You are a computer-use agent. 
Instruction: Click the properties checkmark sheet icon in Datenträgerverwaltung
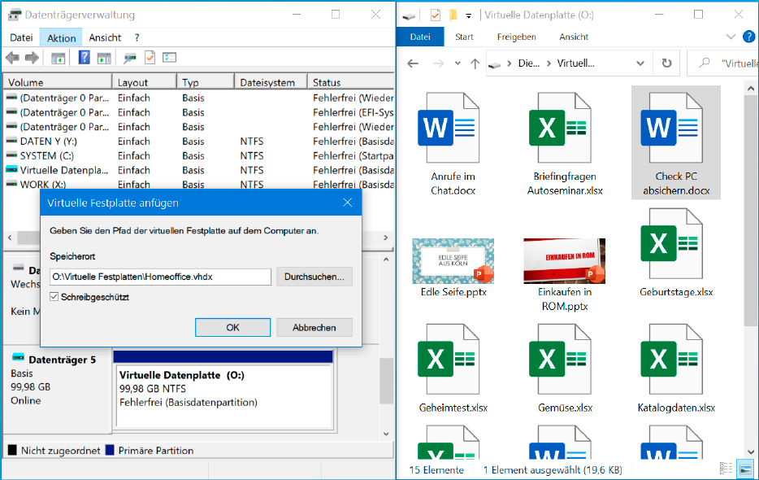[150, 58]
